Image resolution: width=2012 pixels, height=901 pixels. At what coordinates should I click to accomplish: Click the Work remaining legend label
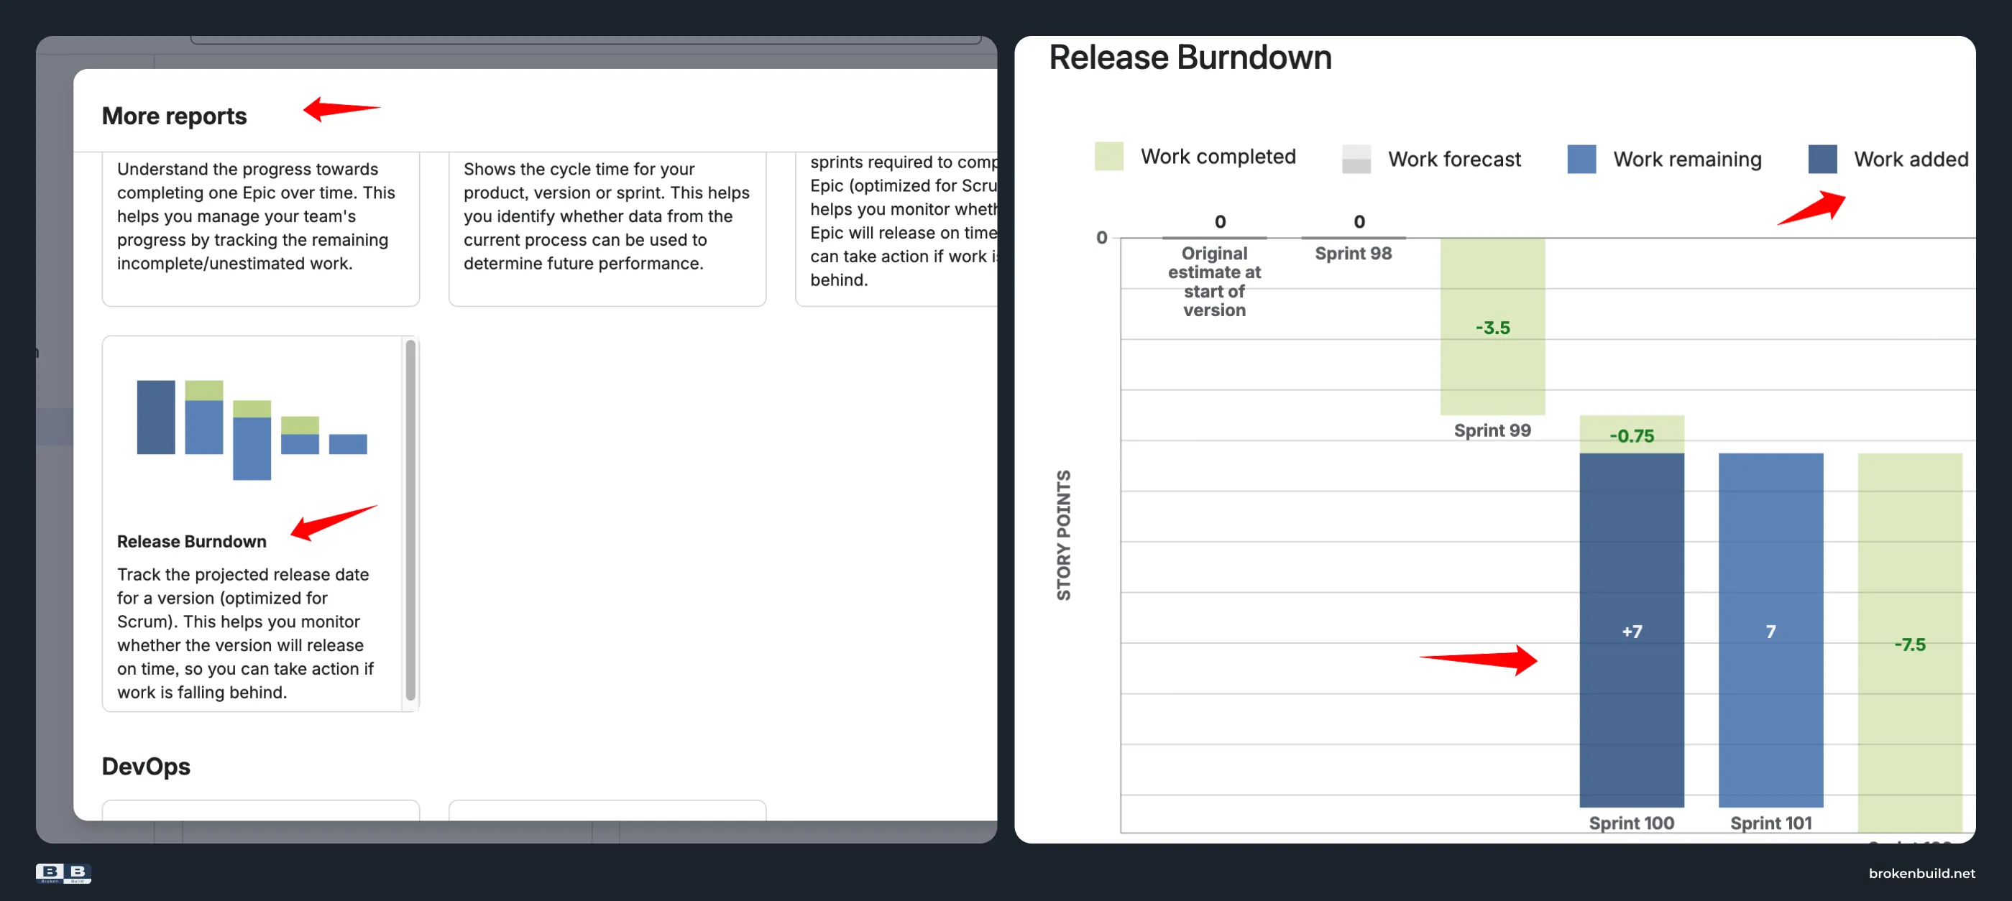[x=1687, y=160]
